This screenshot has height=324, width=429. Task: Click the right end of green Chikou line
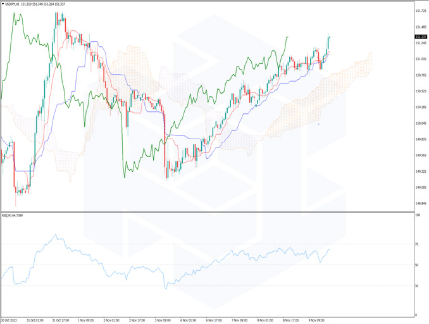point(288,37)
